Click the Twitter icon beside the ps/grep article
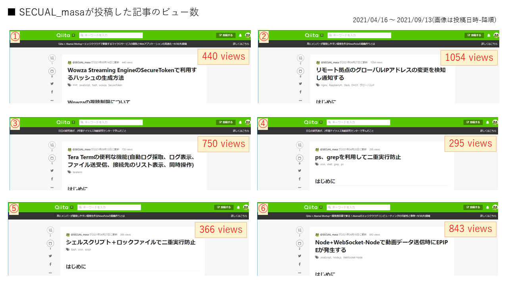This screenshot has height=286, width=508. 300,171
